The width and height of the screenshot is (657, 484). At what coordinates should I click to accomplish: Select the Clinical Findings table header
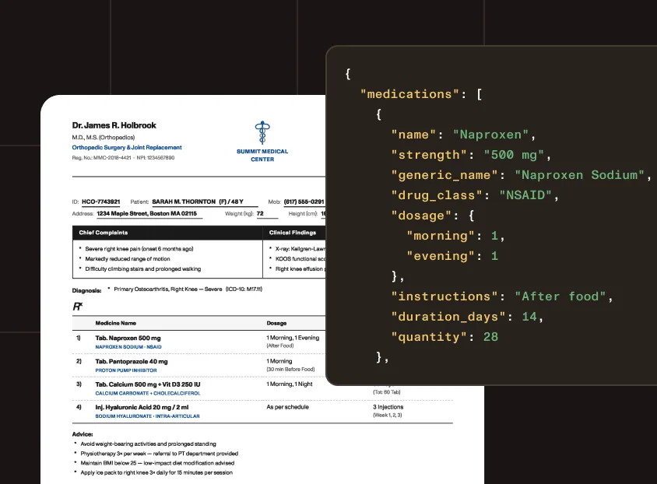[x=294, y=233]
